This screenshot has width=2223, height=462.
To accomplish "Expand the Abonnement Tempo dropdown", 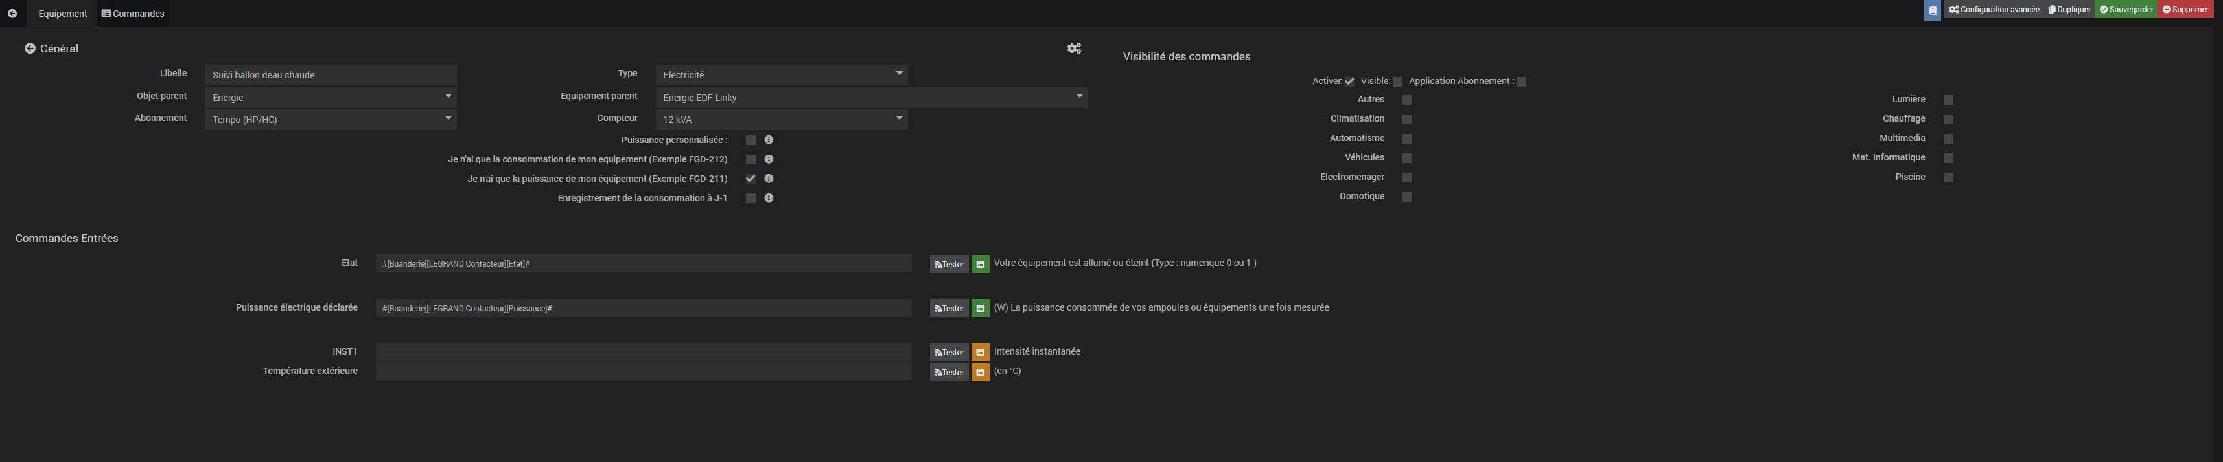I will (330, 119).
